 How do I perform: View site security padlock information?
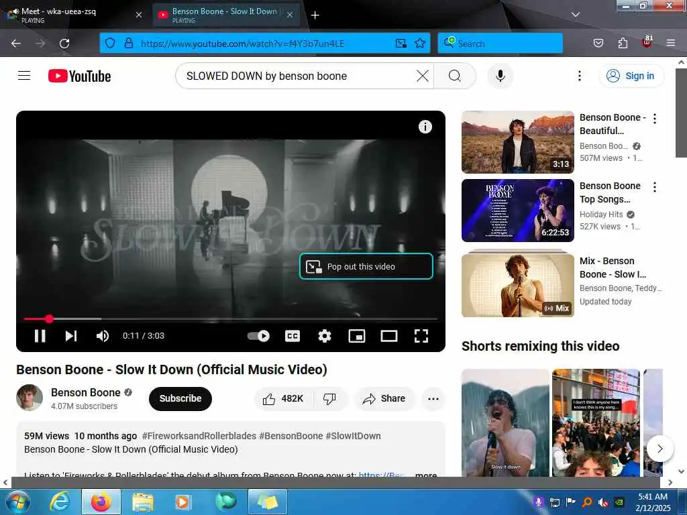pos(128,44)
